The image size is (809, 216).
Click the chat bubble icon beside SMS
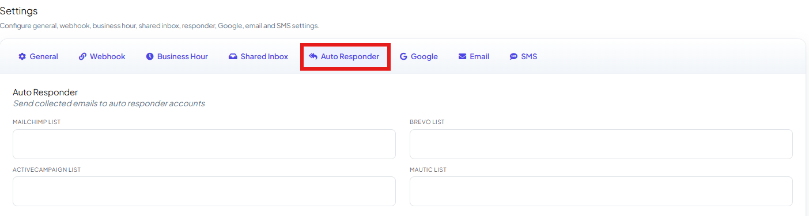tap(513, 56)
